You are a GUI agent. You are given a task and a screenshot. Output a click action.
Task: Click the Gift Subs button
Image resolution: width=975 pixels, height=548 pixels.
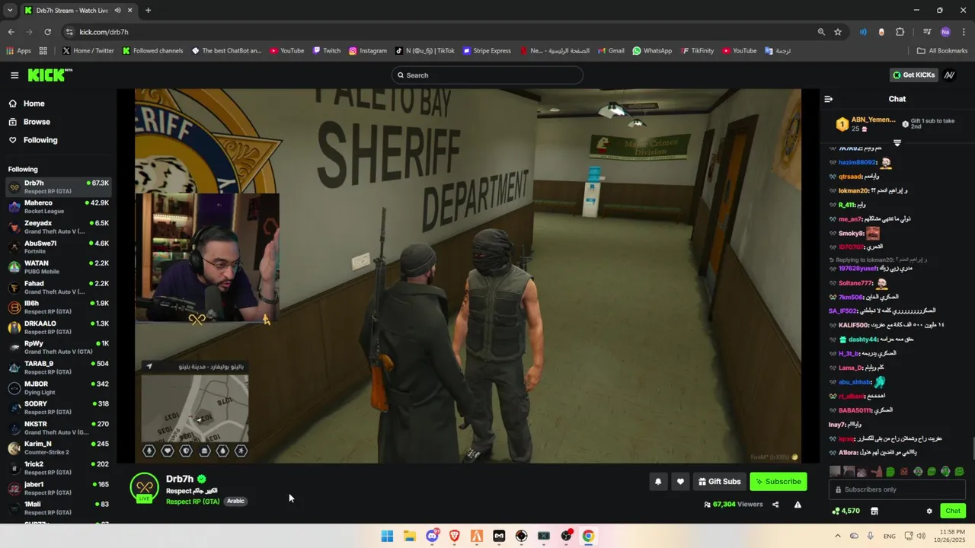pos(719,481)
